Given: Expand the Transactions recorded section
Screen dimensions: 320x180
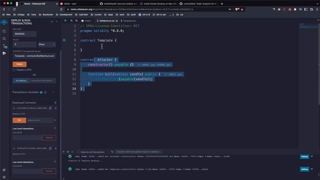Looking at the screenshot, I should tap(53, 92).
